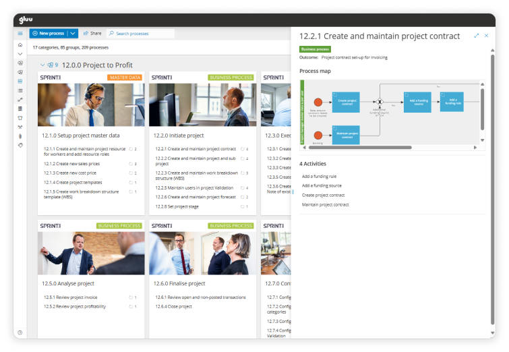
Task: Open the paperclip attachments icon in sidebar
Action: point(20,136)
